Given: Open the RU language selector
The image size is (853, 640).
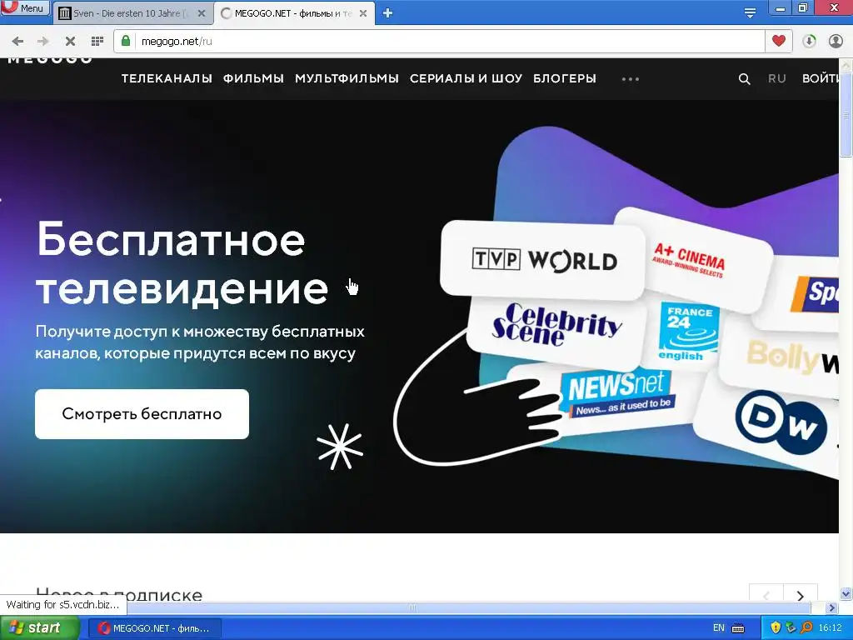Looking at the screenshot, I should tap(777, 78).
